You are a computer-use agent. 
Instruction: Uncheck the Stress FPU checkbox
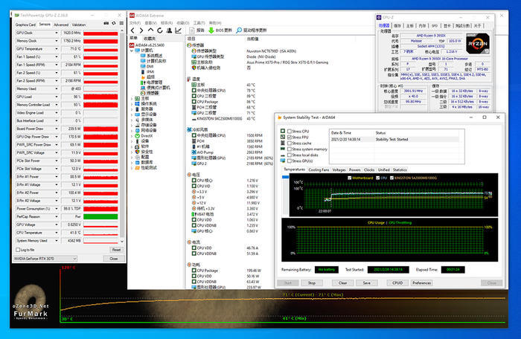tap(290, 137)
